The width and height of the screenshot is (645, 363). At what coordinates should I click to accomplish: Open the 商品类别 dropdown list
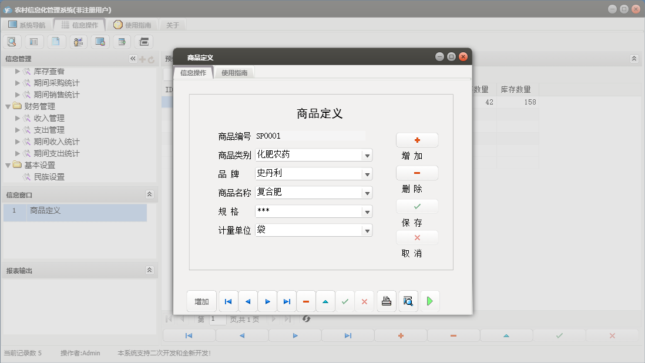pyautogui.click(x=367, y=155)
